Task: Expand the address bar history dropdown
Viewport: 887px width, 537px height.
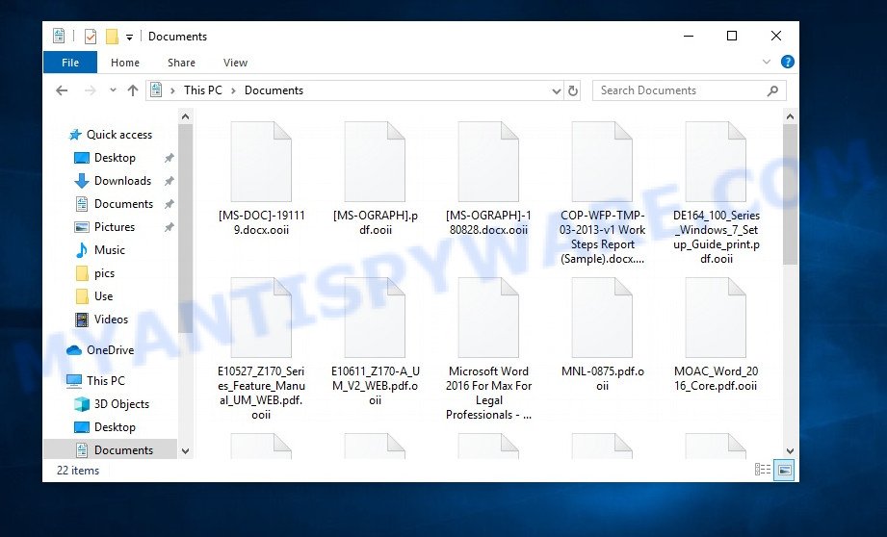Action: pyautogui.click(x=556, y=91)
